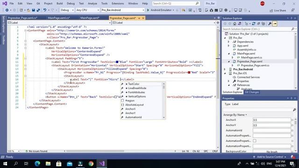Click Show All Files icon in Solution Explorer
Viewport: 299px width, 168px height.
point(263,24)
